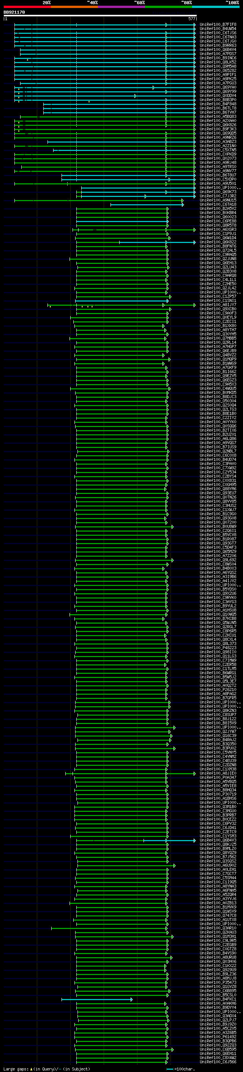Click the 'Large gaps' legend text
The width and height of the screenshot is (243, 1072).
coord(16,1069)
